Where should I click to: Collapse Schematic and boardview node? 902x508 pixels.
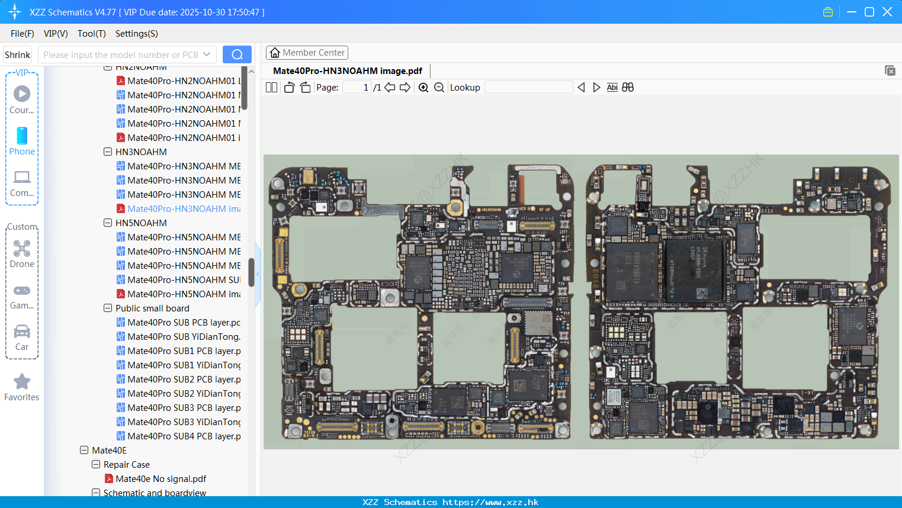pos(96,493)
